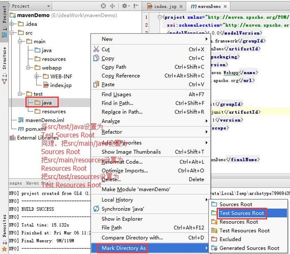
Task: Select the mavenDemo.iml file
Action: coord(41,120)
